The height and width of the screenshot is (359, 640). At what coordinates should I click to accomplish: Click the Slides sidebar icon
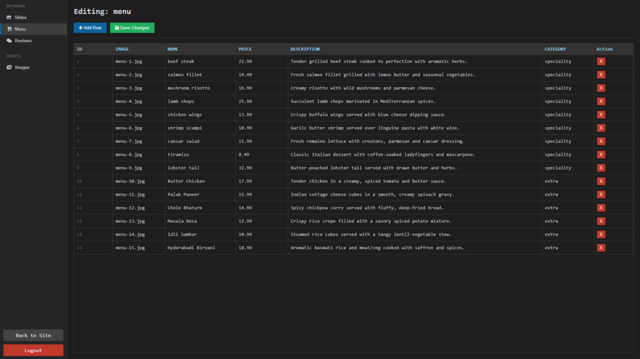click(x=9, y=18)
